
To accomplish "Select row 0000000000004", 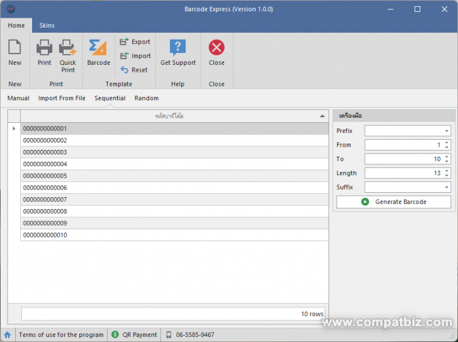I will (174, 164).
